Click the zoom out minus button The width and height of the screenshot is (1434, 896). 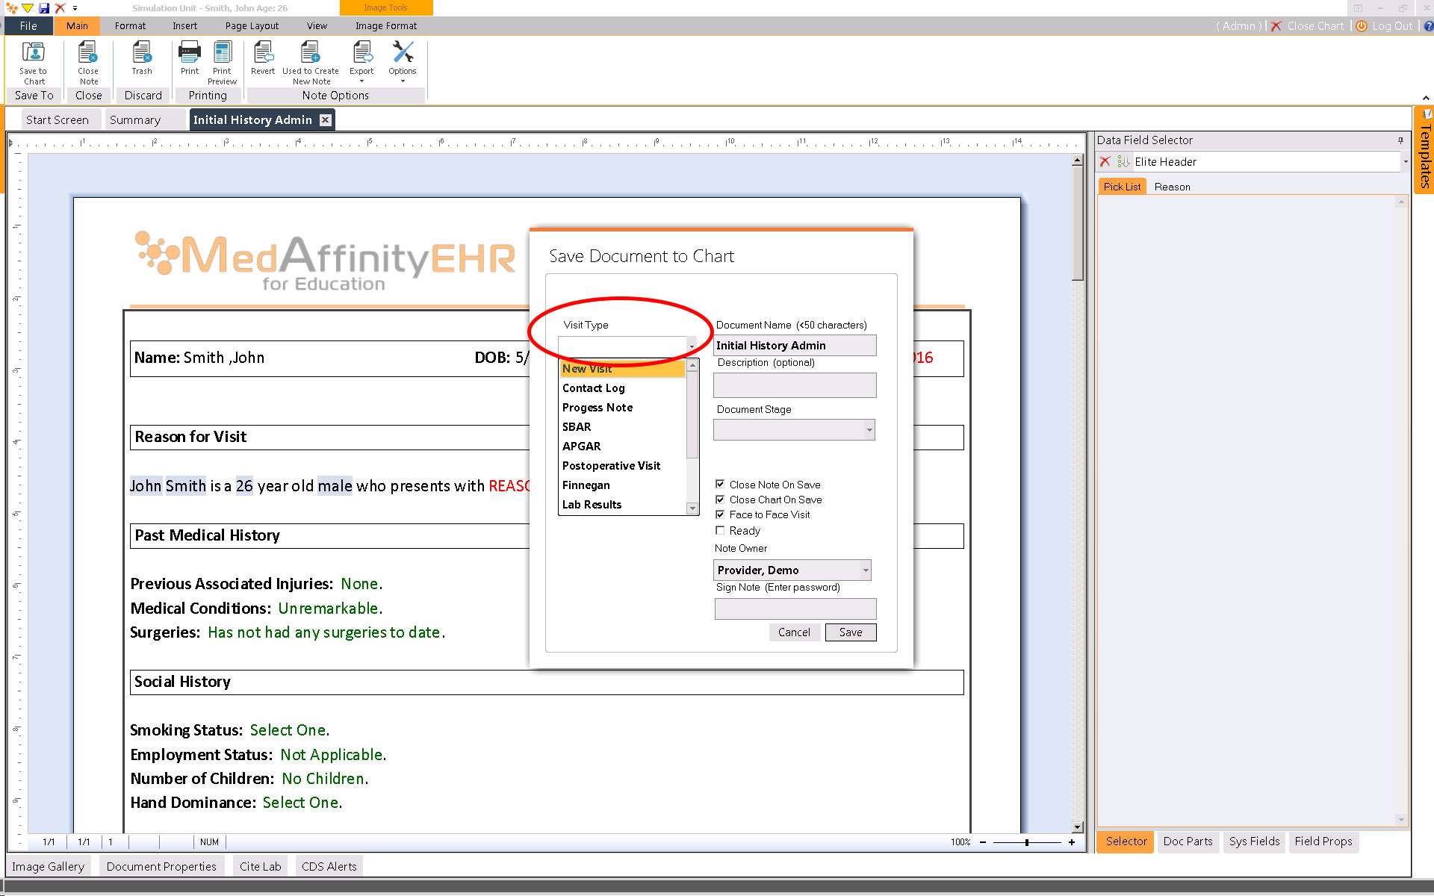pos(983,842)
